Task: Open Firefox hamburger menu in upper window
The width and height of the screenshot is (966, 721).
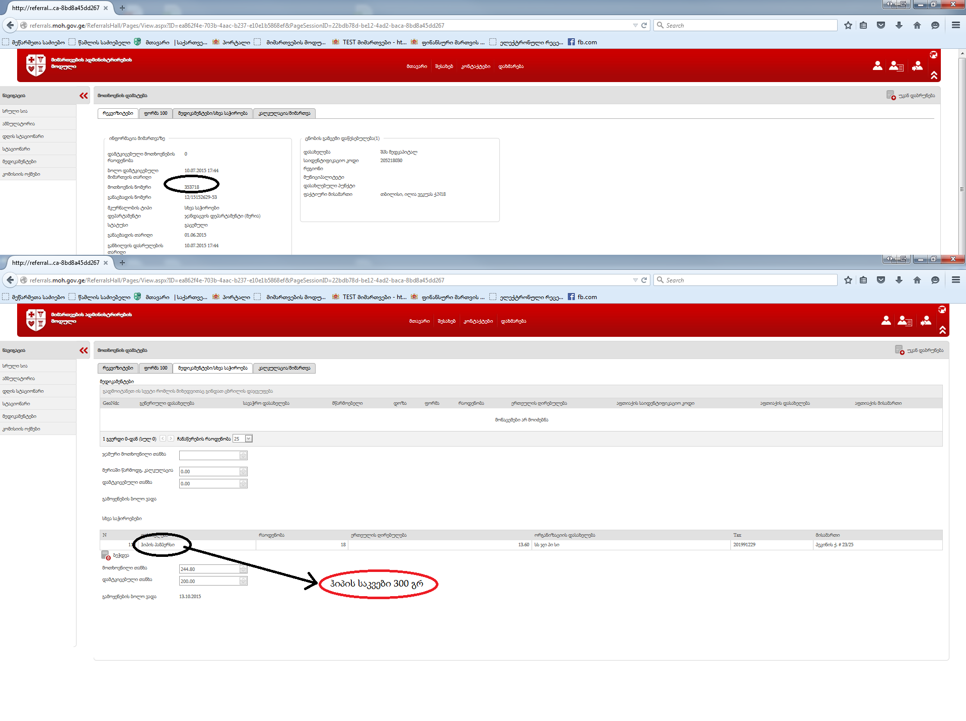Action: [955, 25]
